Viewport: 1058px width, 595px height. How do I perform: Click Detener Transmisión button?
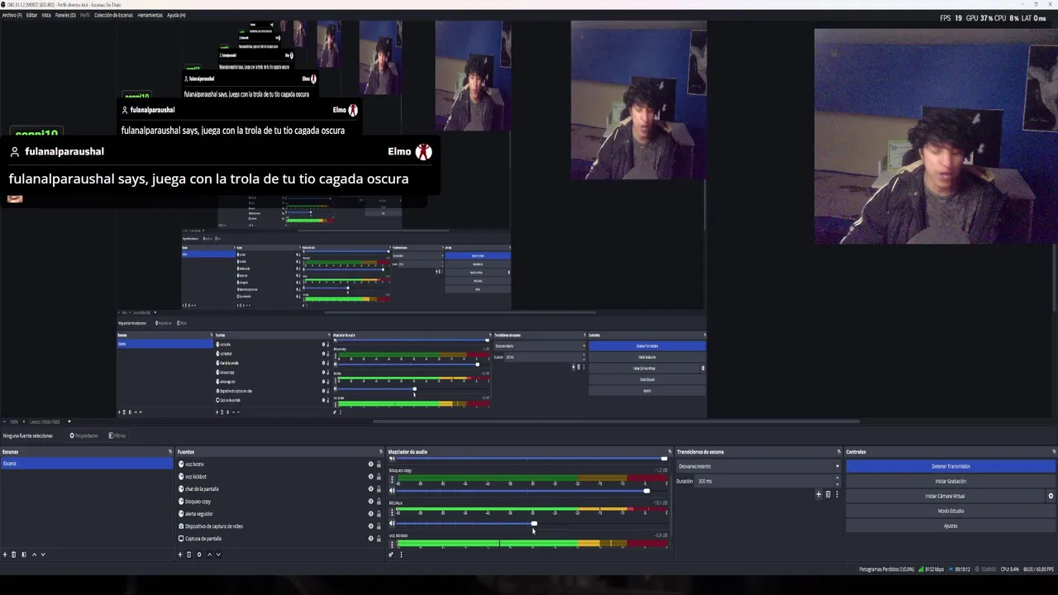tap(951, 466)
